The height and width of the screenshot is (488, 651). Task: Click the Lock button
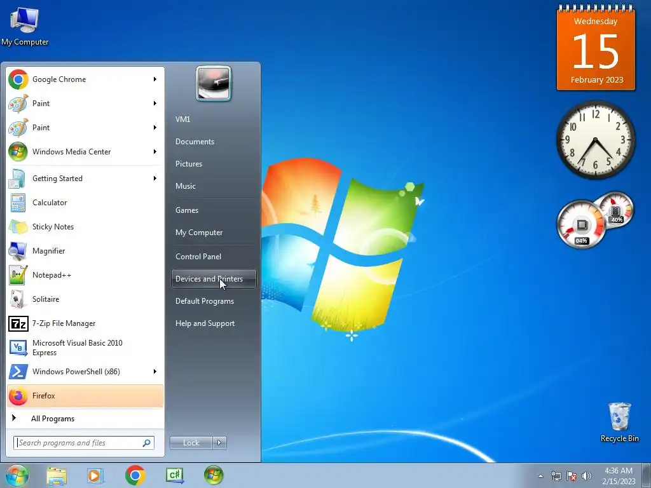tap(191, 443)
